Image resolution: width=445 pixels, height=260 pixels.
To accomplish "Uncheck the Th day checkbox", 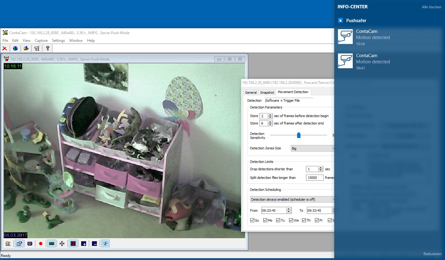I will point(304,220).
